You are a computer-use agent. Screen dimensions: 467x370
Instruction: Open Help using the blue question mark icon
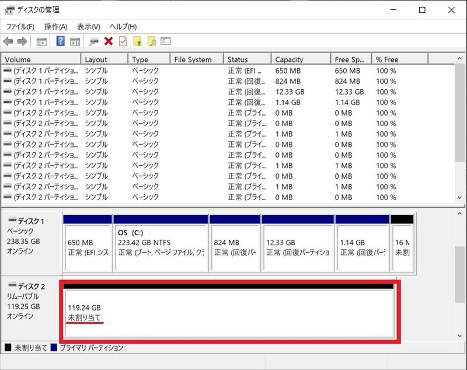tap(60, 41)
